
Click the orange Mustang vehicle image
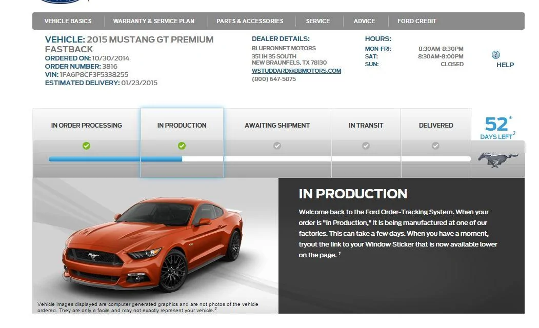pyautogui.click(x=152, y=244)
